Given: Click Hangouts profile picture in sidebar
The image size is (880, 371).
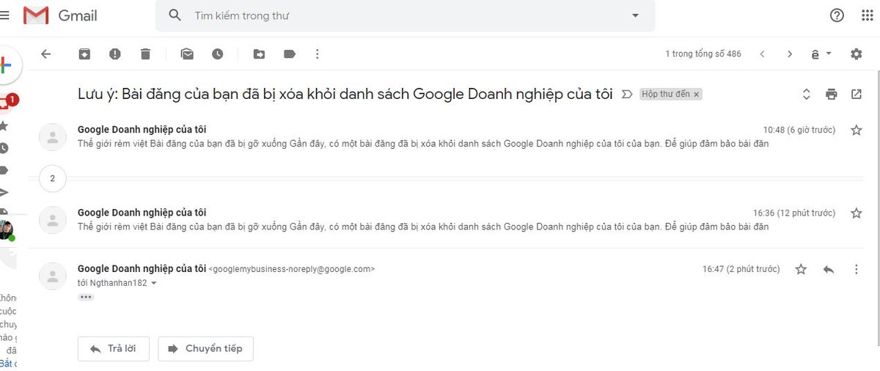Looking at the screenshot, I should (x=6, y=229).
